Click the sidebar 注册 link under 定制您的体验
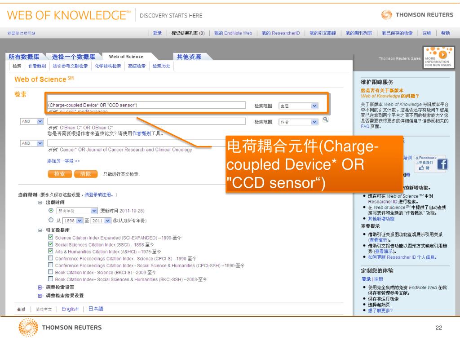Viewport: 460px width, 345px height. click(x=378, y=279)
